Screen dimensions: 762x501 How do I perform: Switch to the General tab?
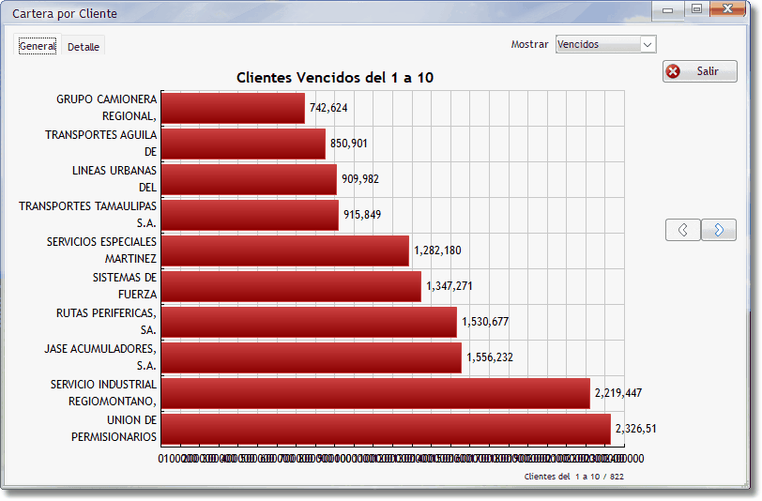pos(38,46)
